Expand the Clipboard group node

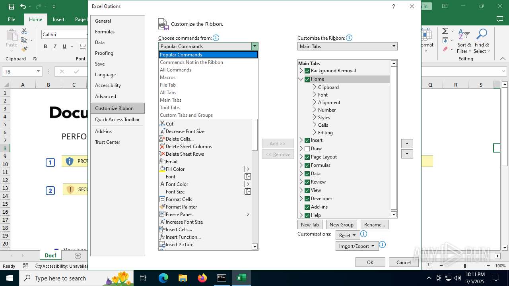[x=315, y=87]
